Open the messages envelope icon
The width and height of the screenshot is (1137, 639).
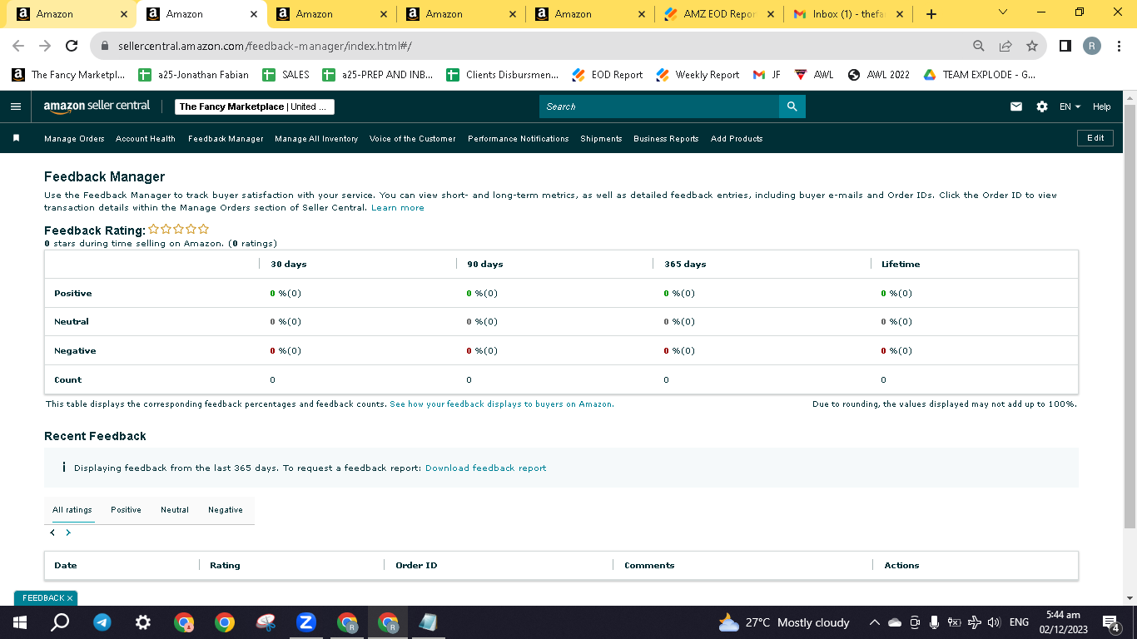coord(1016,106)
